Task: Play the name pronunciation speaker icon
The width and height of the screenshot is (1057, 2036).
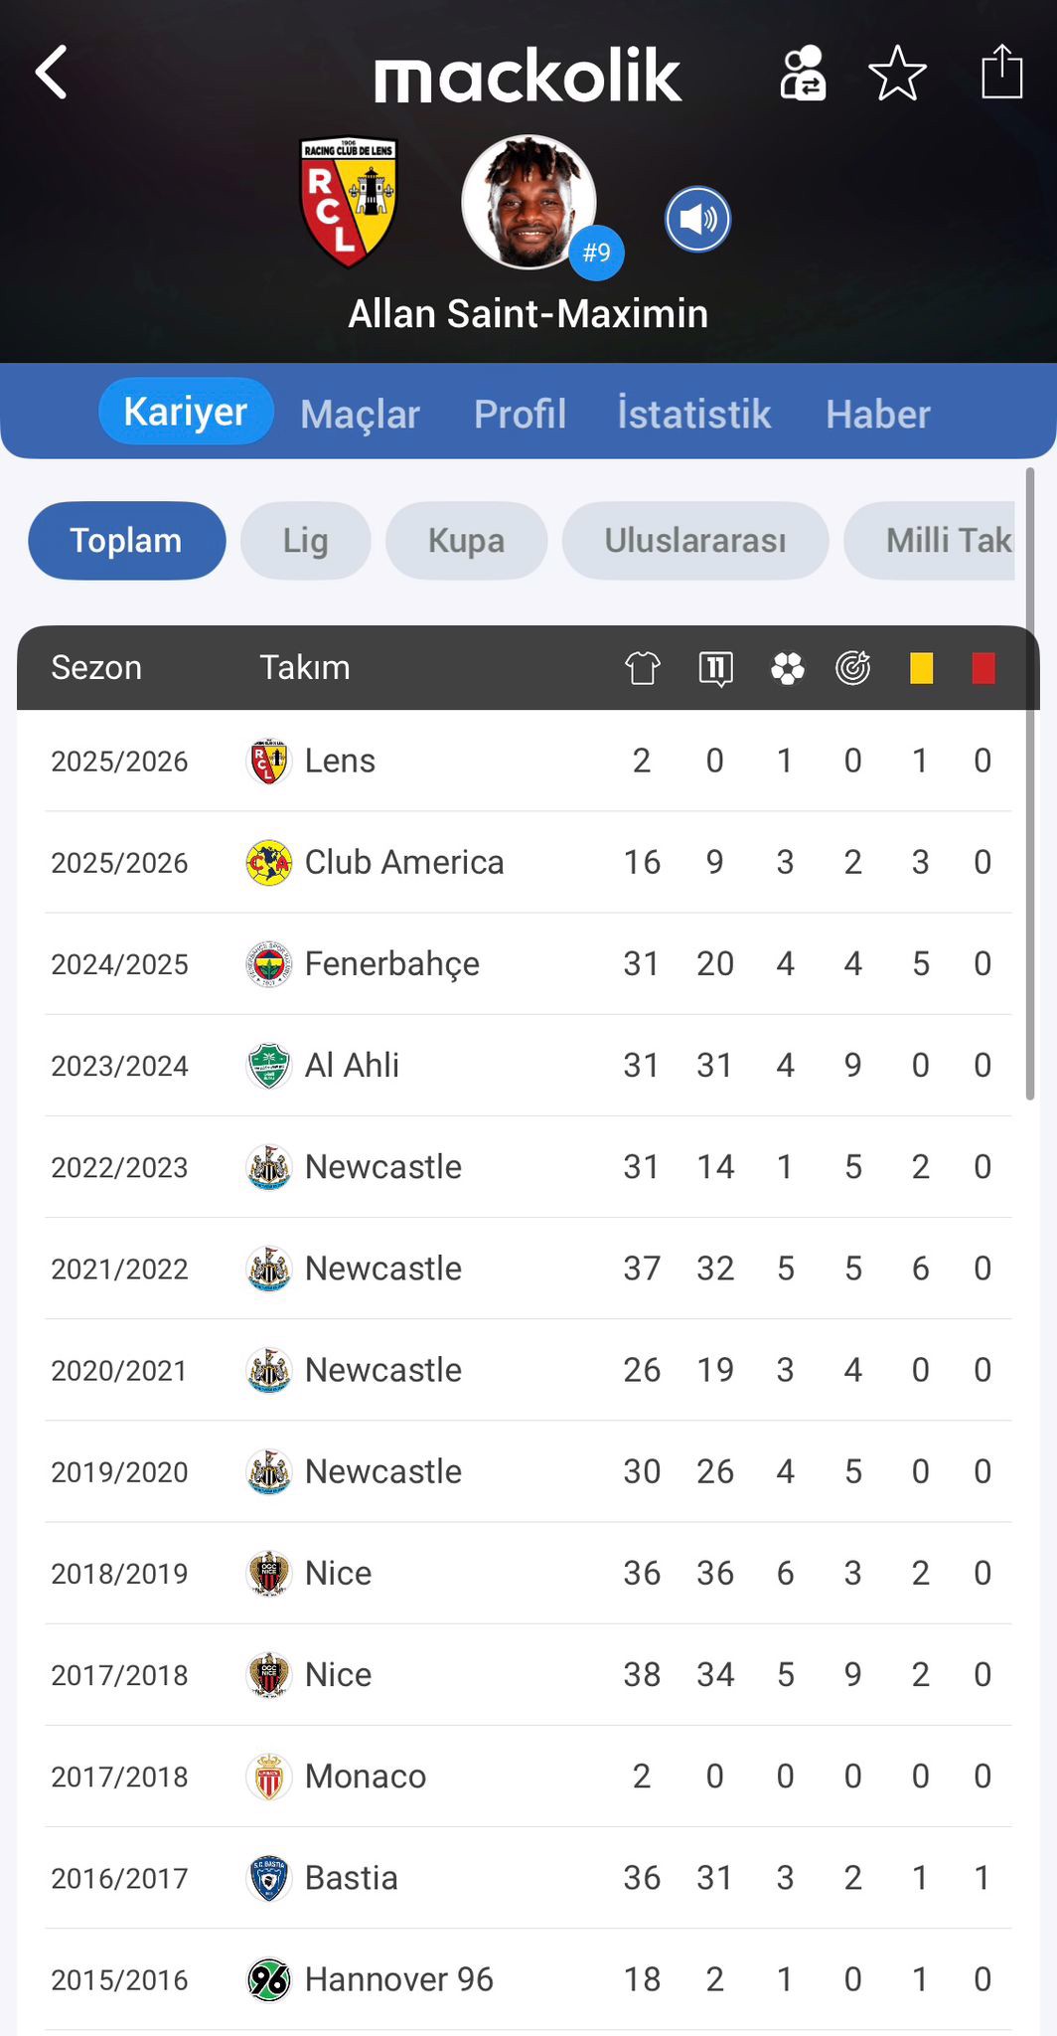Action: point(697,220)
